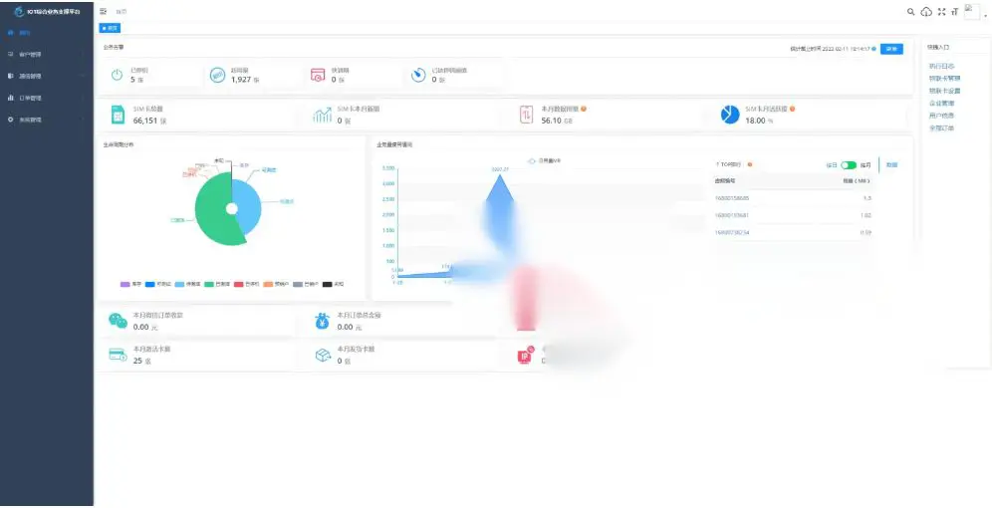This screenshot has width=992, height=508.
Task: Click the blue pie chart activity-rate icon
Action: (x=730, y=115)
